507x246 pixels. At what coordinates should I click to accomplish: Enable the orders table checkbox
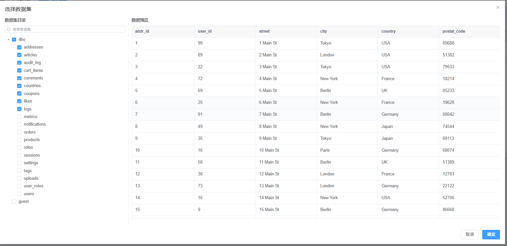pyautogui.click(x=19, y=132)
